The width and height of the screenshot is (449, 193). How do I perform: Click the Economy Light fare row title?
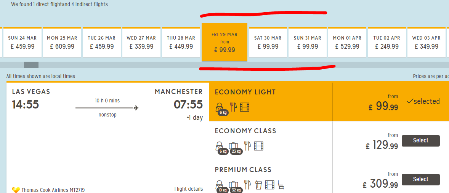tap(245, 92)
